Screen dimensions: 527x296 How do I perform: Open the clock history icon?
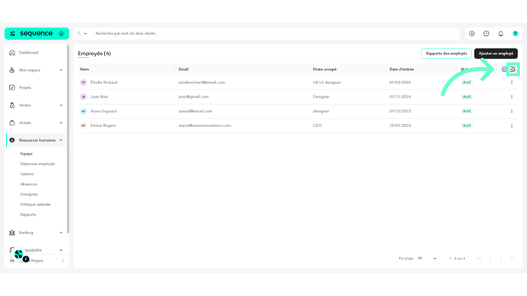pyautogui.click(x=486, y=34)
